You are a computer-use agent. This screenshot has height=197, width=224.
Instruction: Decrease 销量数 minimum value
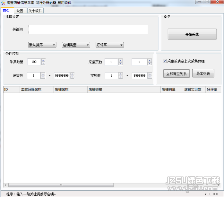(x=43, y=77)
